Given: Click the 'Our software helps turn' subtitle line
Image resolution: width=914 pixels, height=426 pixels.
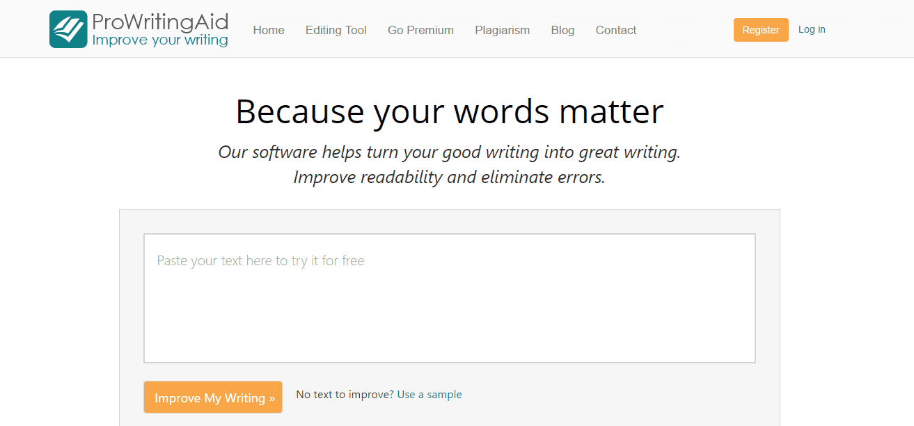Looking at the screenshot, I should (x=449, y=152).
